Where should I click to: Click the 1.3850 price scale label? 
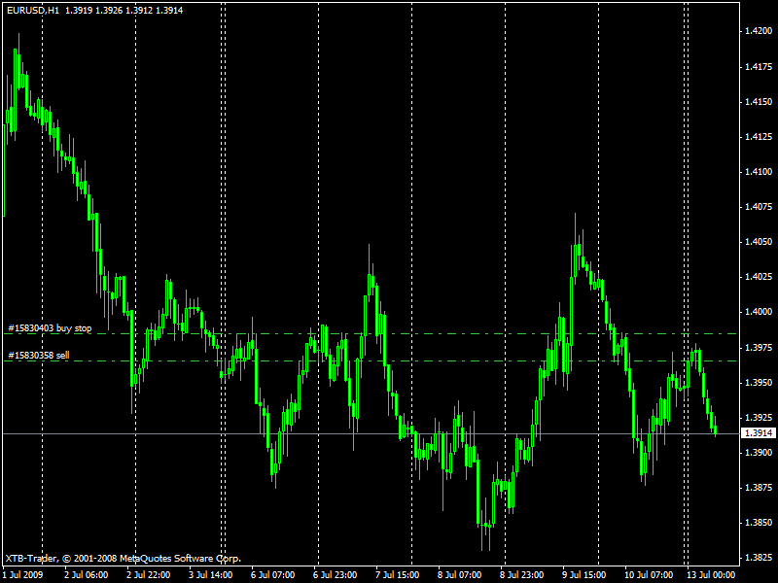(x=759, y=523)
